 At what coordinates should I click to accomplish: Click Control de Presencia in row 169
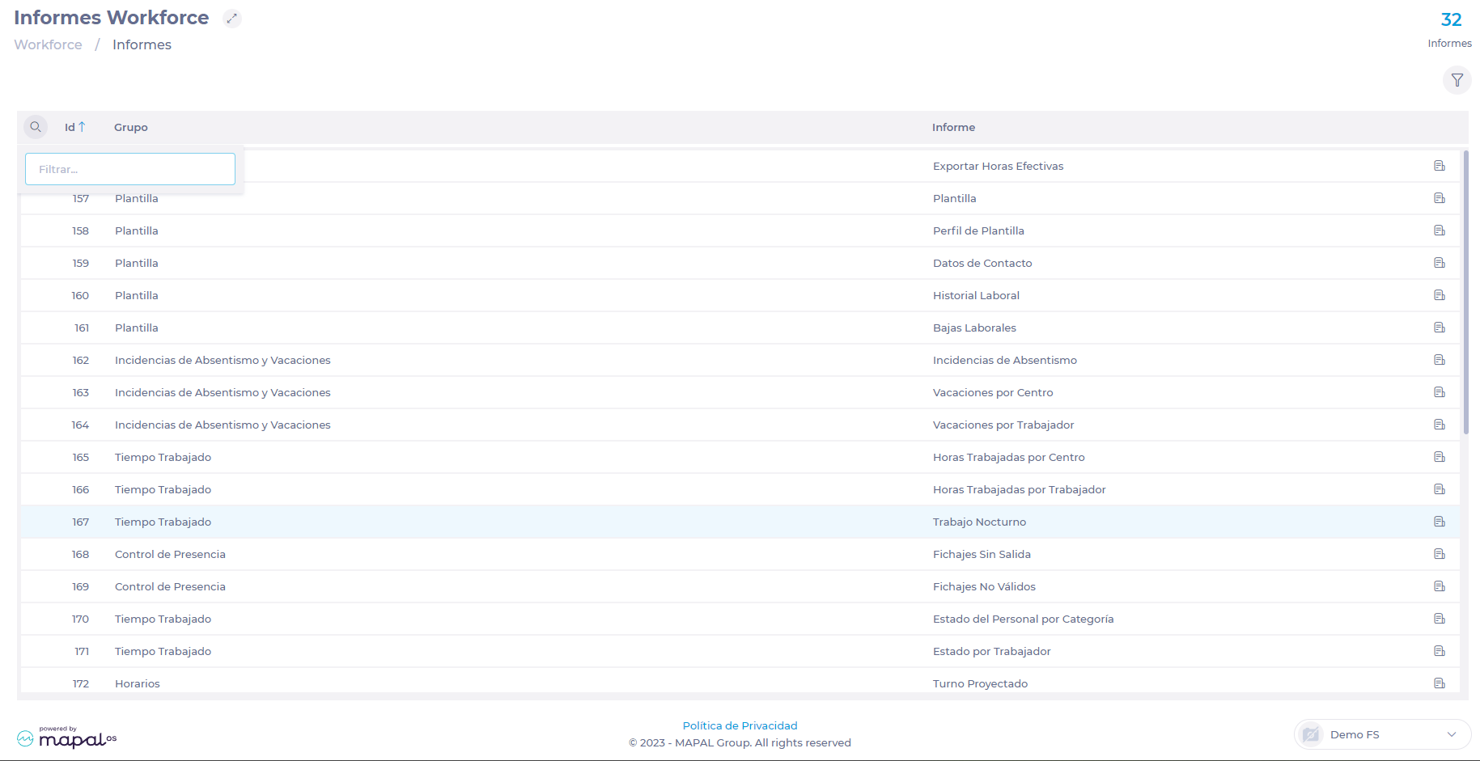click(170, 586)
